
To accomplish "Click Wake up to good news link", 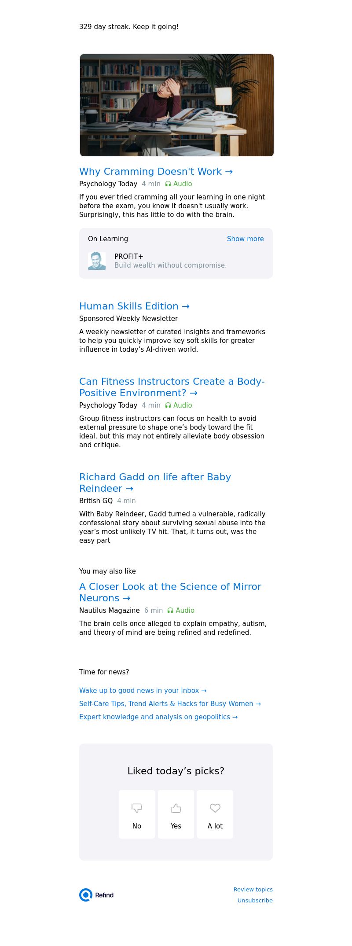I will (143, 691).
